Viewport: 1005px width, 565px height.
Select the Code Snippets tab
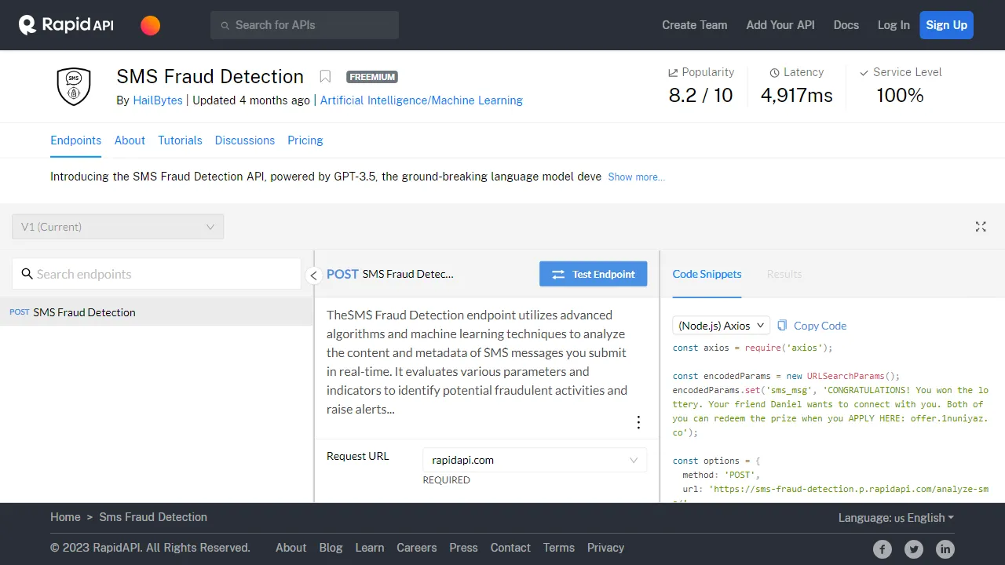(x=707, y=274)
